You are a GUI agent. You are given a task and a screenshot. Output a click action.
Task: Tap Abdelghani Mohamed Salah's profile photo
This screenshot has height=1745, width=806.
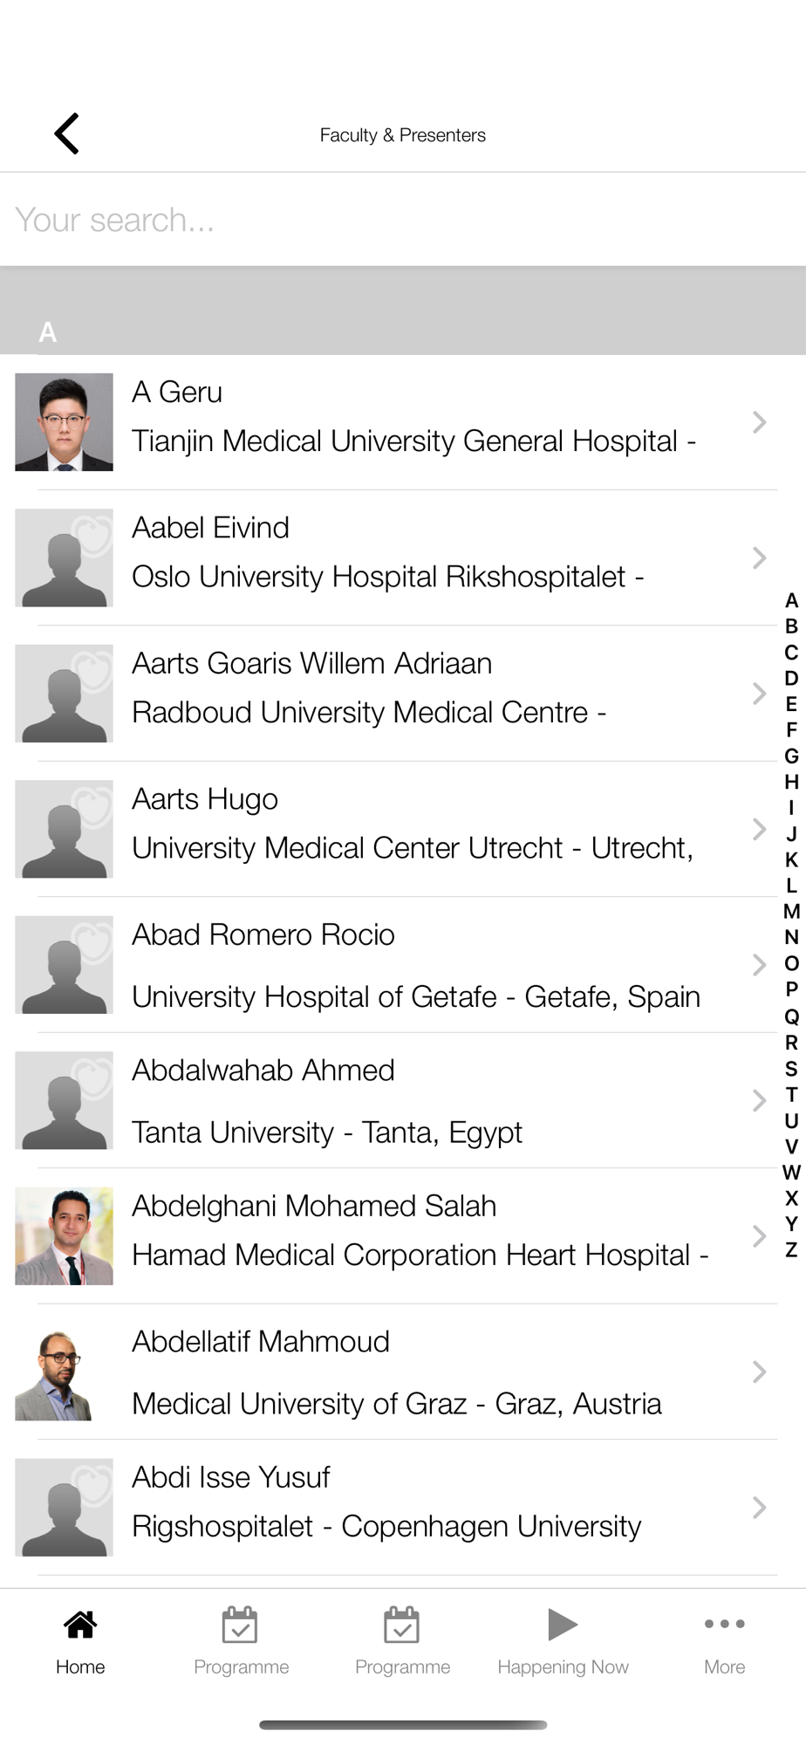pos(64,1235)
